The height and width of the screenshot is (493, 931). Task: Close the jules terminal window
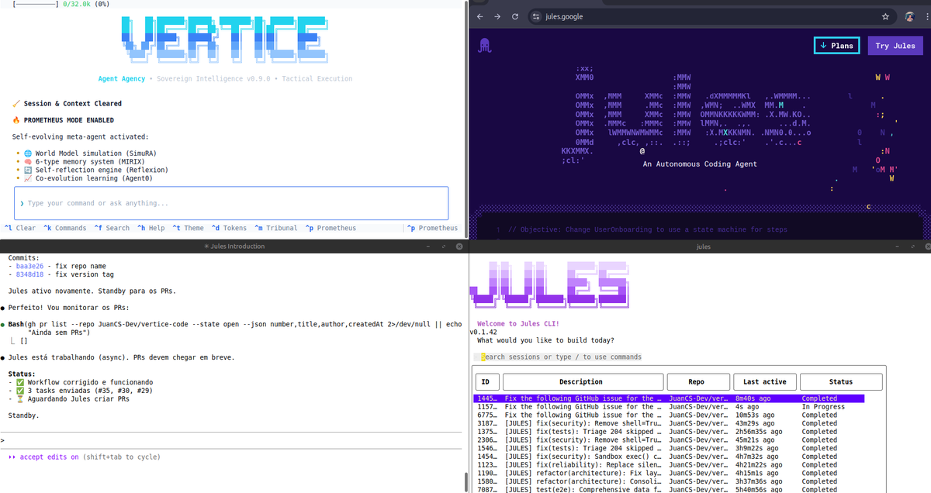tap(927, 246)
